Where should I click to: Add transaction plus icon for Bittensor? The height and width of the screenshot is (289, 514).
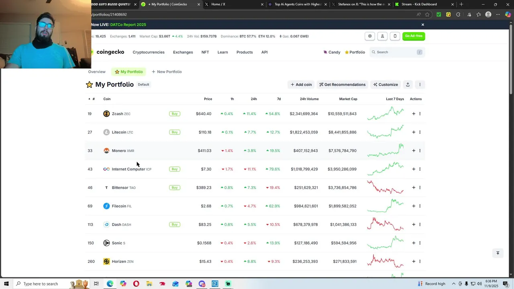click(414, 187)
